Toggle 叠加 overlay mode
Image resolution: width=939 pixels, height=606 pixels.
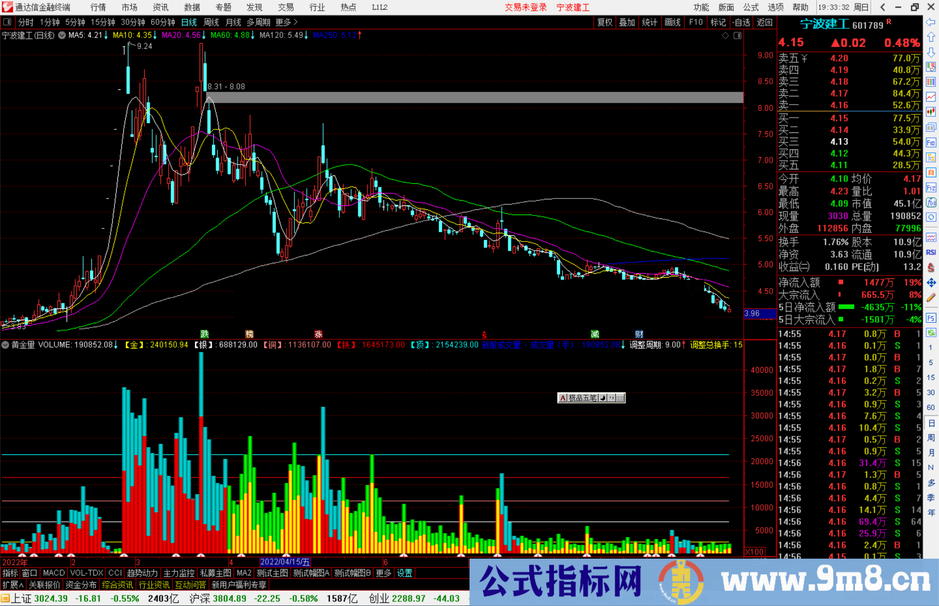[627, 22]
